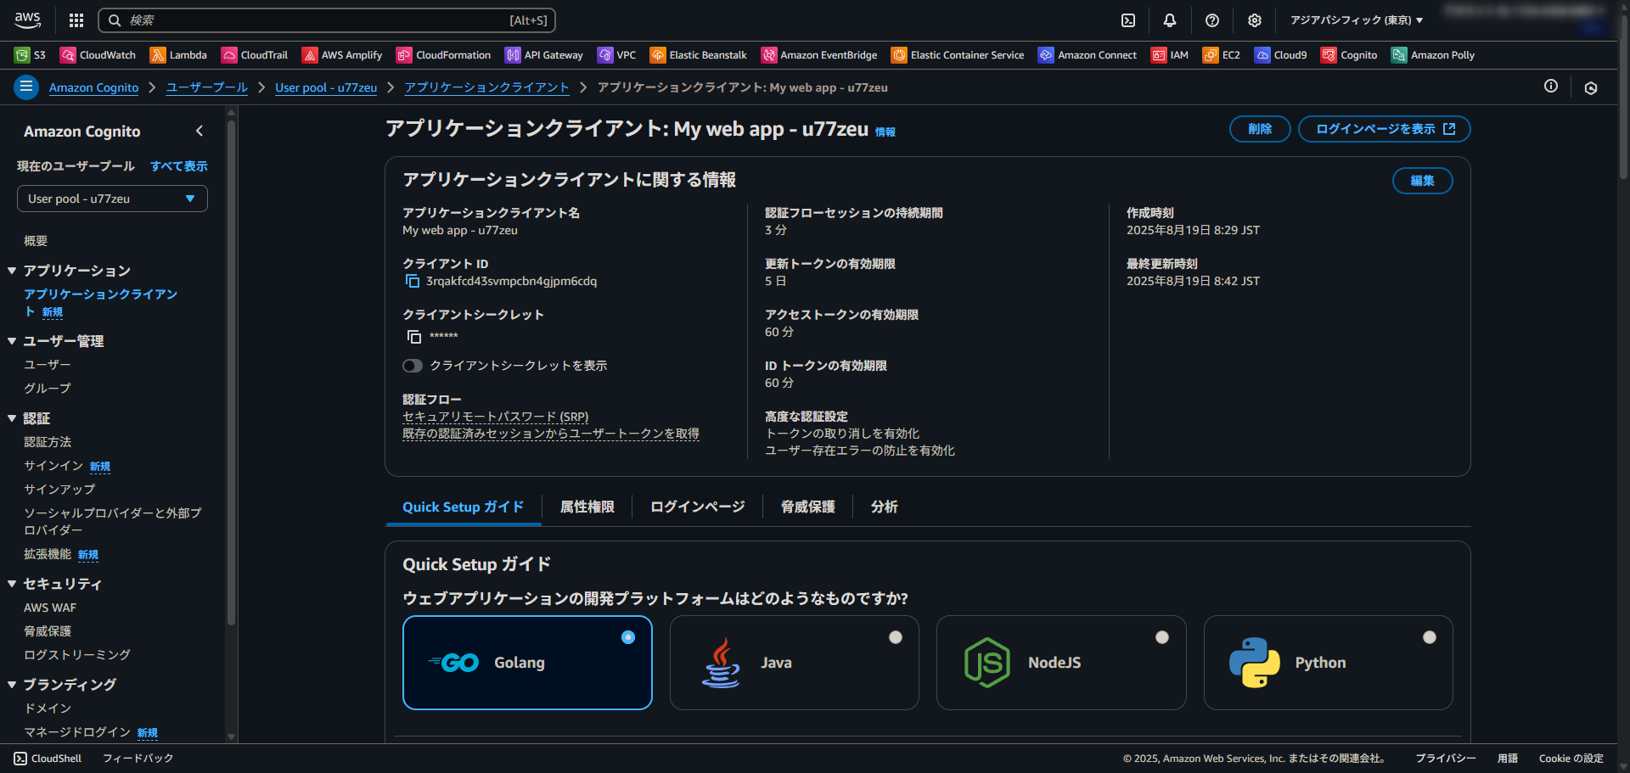Collapse the ユーザー管理 section
The image size is (1630, 773).
coord(12,341)
